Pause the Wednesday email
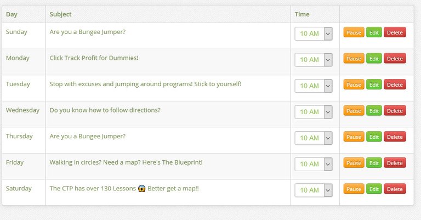The image size is (421, 220). click(354, 111)
